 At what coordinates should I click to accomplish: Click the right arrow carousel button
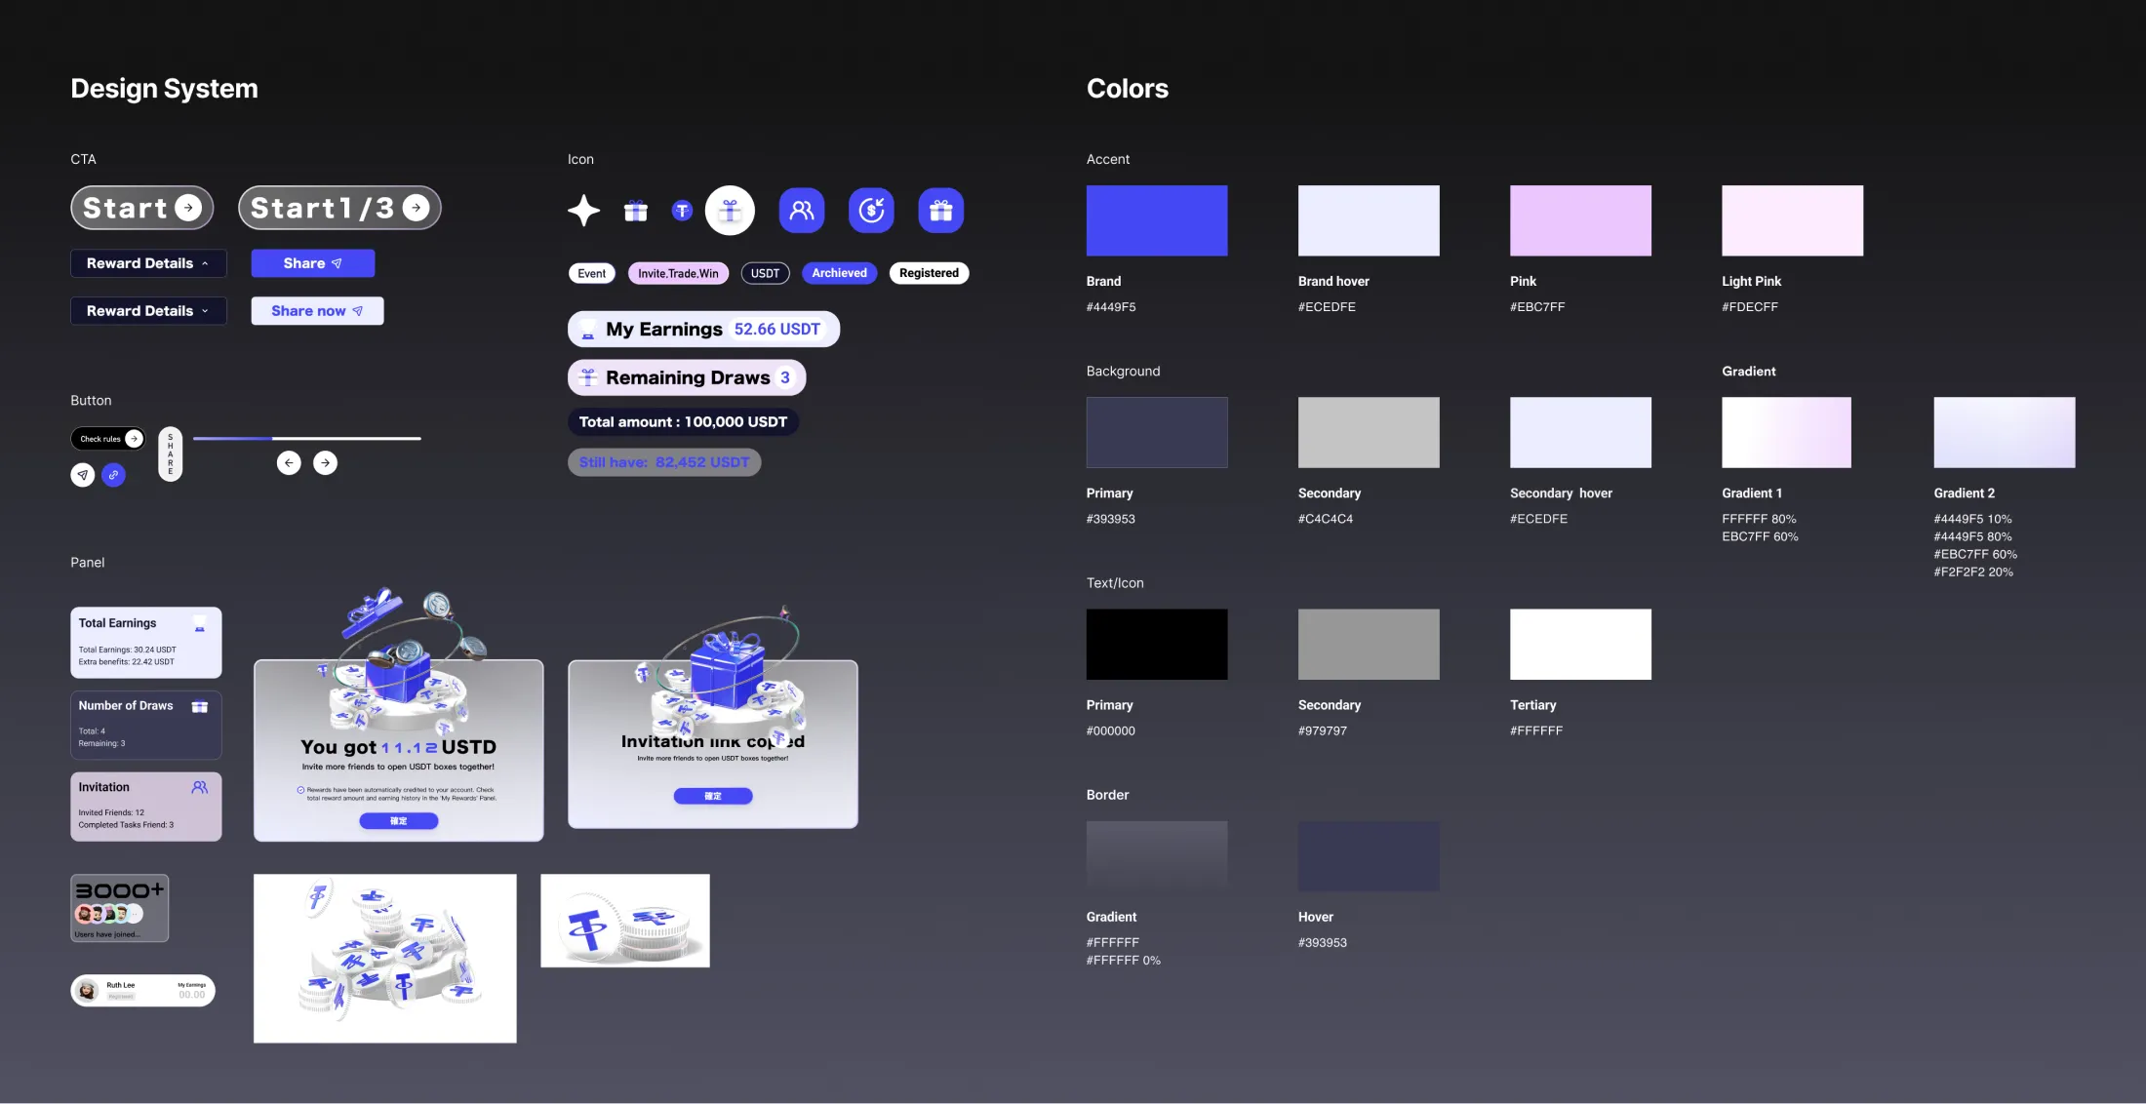click(326, 463)
